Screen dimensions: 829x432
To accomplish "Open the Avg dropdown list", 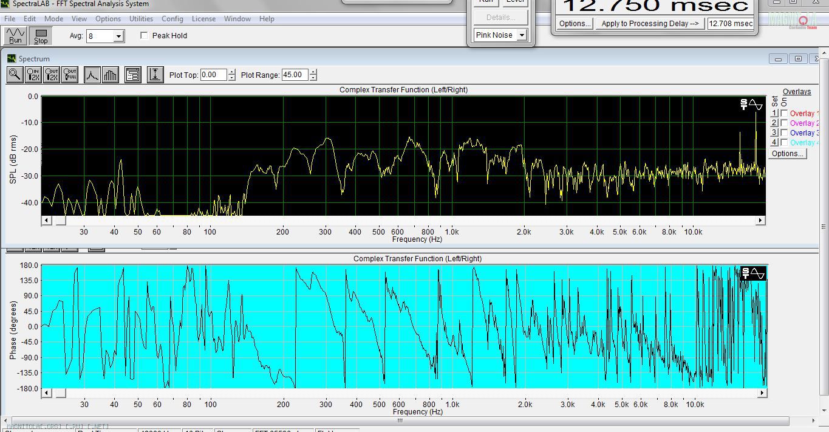I will click(x=118, y=36).
